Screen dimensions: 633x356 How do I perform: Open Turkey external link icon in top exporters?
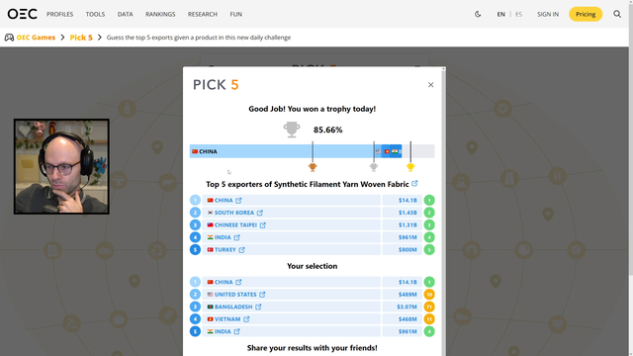[x=241, y=250]
